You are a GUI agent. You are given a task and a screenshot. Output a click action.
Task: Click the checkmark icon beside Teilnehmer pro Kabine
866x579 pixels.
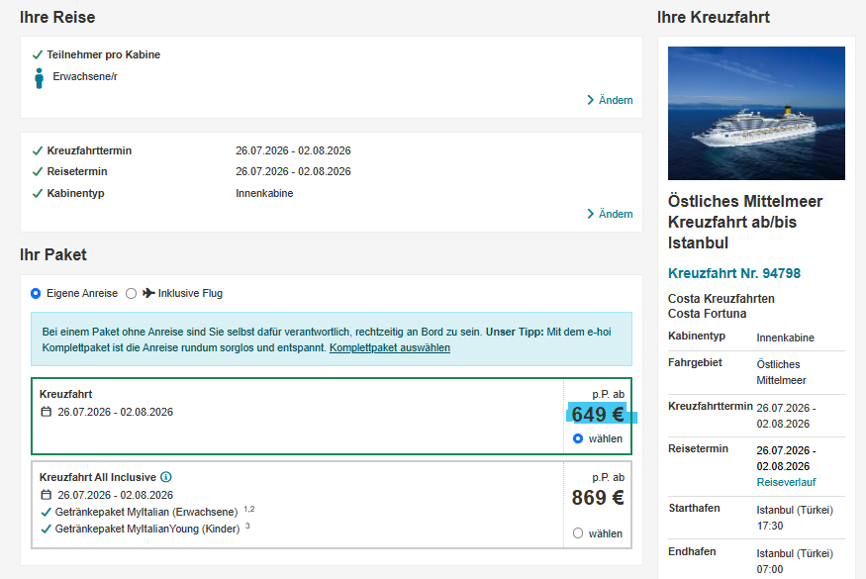(38, 54)
